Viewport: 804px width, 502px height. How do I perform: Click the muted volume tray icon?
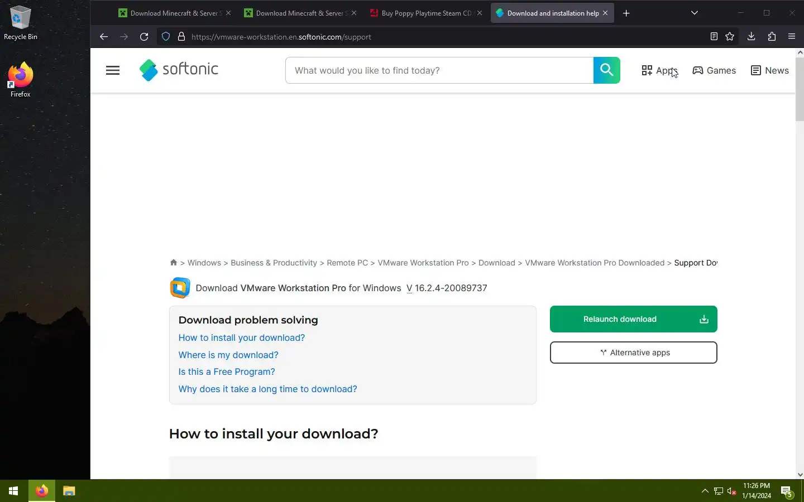(x=732, y=491)
